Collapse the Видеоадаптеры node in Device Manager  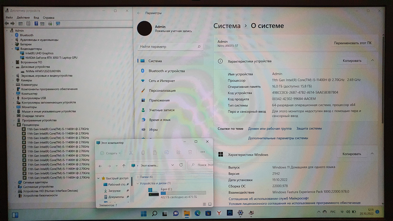tap(12, 49)
